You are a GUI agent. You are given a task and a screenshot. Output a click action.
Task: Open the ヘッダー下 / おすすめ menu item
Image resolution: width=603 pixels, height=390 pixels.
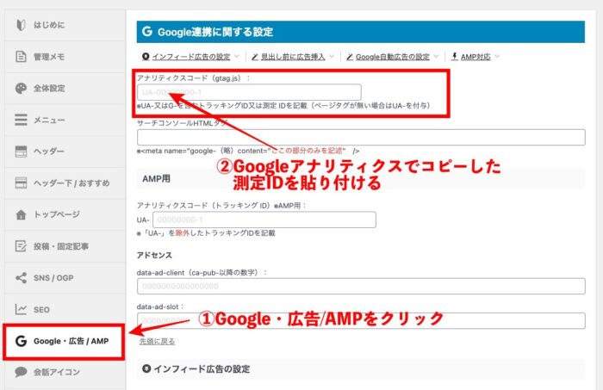pos(65,183)
